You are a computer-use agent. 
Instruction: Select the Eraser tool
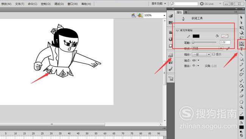241,96
